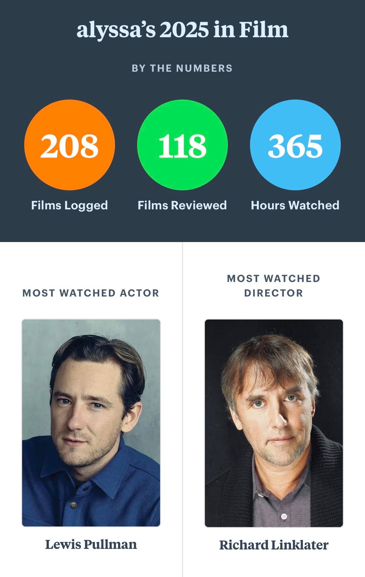365x577 pixels.
Task: Click the Films Logged label
Action: tap(70, 205)
